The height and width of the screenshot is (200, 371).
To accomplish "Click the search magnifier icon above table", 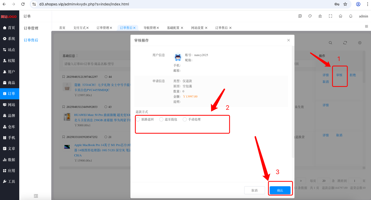I will click(x=330, y=43).
